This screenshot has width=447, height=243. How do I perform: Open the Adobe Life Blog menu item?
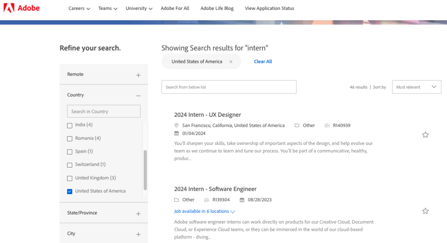pyautogui.click(x=217, y=8)
